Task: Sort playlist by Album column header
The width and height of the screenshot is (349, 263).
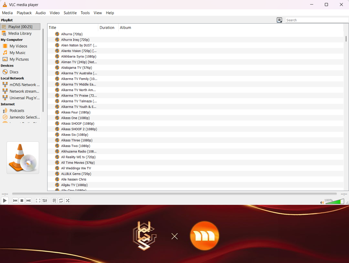Action: click(x=231, y=27)
